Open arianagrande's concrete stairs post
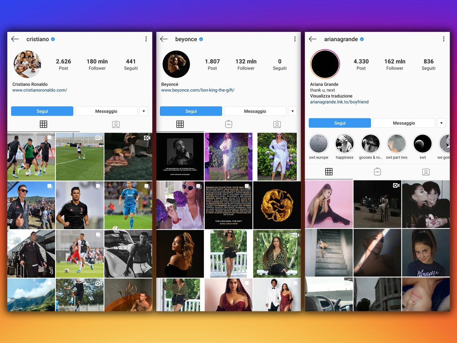457x343 pixels. click(329, 253)
